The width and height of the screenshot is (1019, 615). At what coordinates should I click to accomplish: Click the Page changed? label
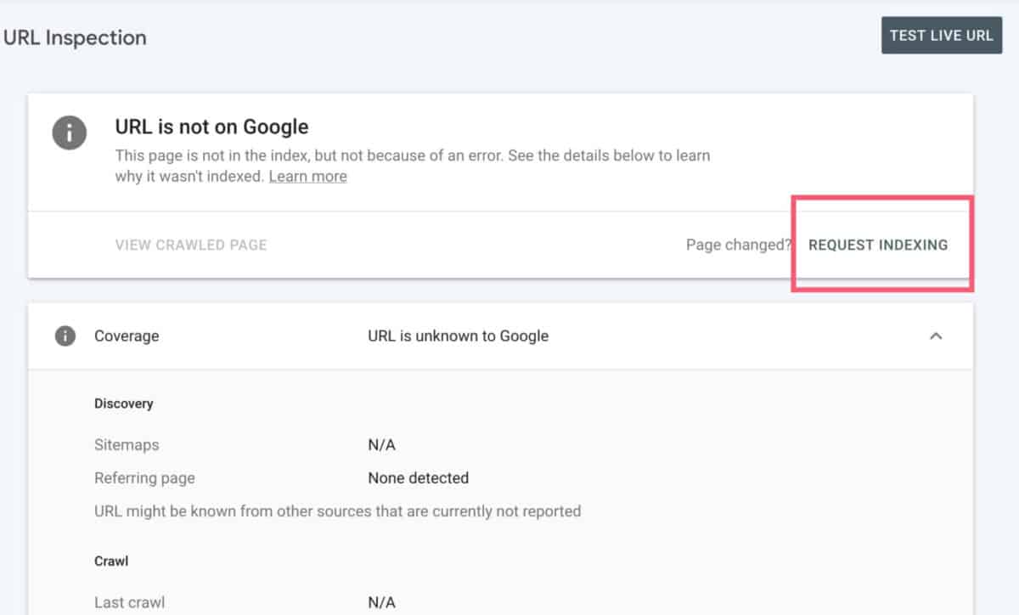(738, 245)
